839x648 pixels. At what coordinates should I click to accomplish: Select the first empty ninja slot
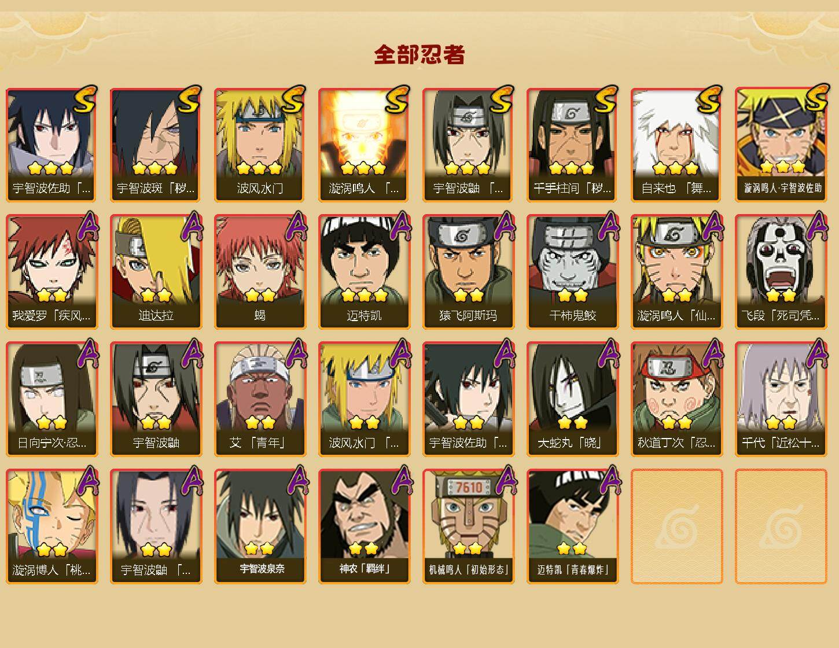(x=676, y=526)
